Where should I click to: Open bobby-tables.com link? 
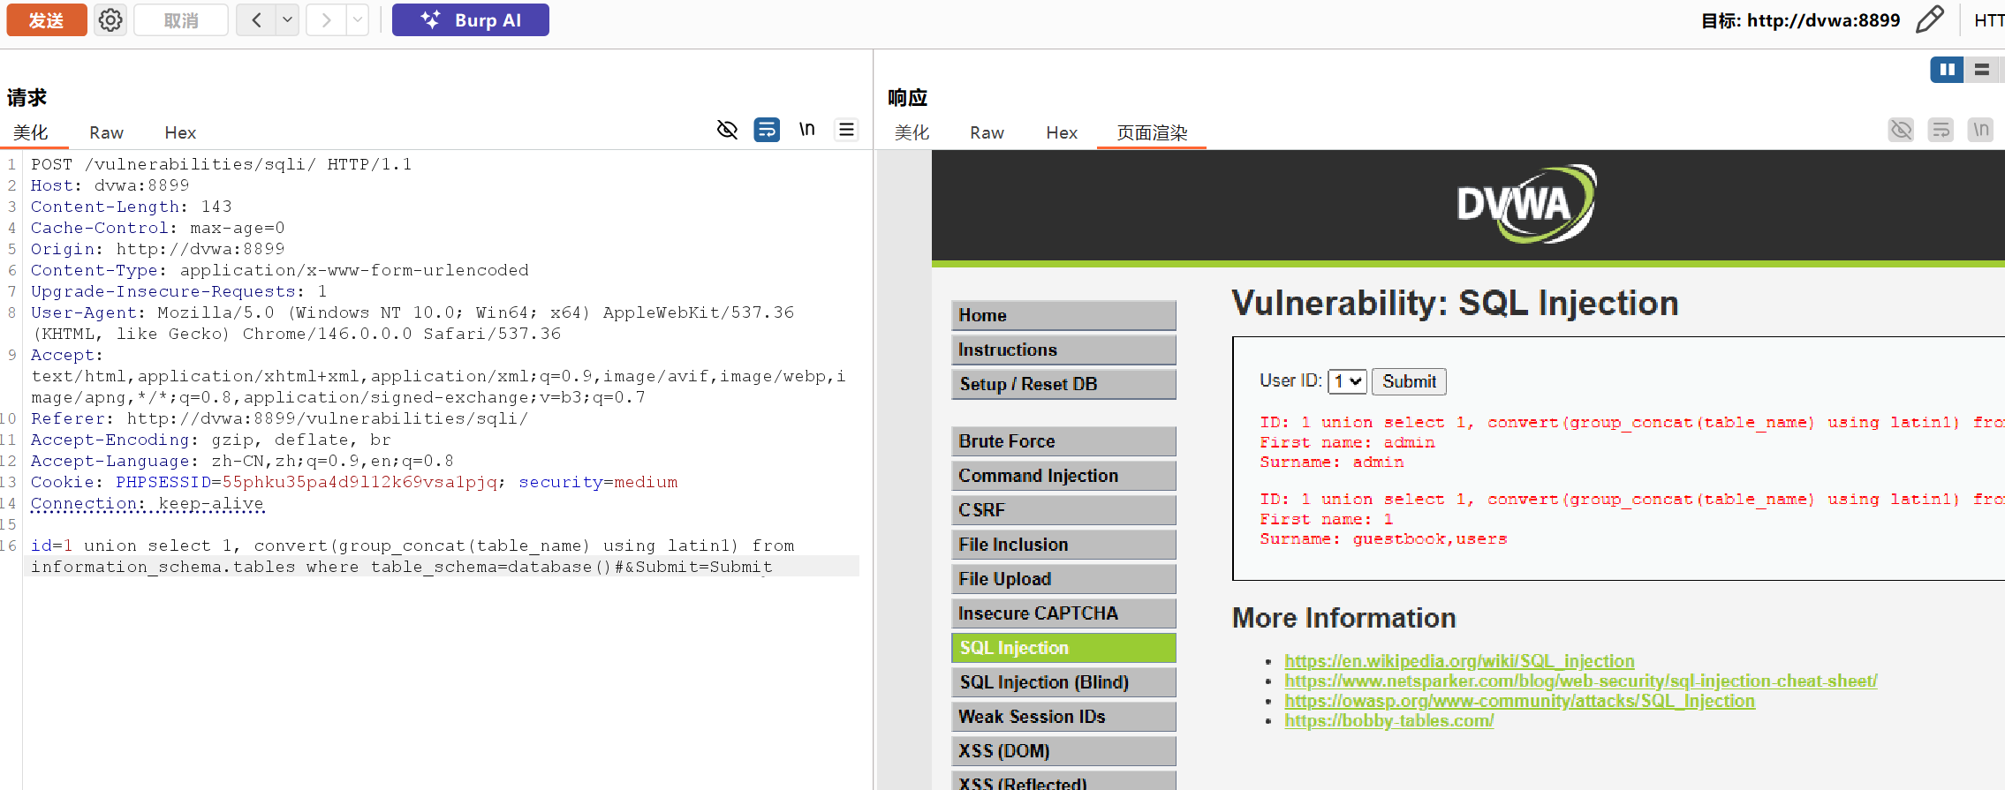[1388, 720]
